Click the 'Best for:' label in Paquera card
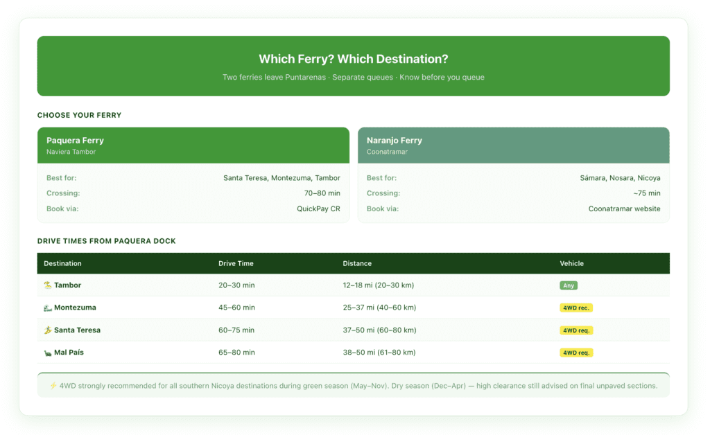The width and height of the screenshot is (710, 435). click(x=62, y=178)
